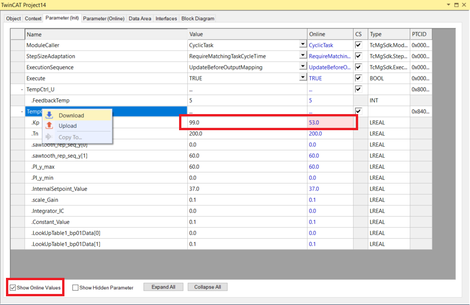Select the Parameter (Init) tab
The image size is (470, 305).
tap(62, 18)
